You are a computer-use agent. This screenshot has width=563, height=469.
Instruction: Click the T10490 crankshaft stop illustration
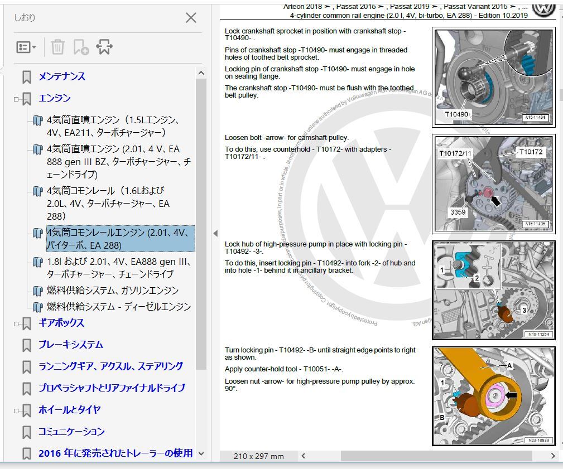click(x=493, y=77)
